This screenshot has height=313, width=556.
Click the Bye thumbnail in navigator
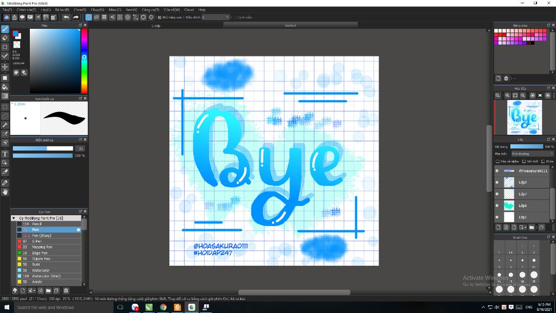[525, 117]
